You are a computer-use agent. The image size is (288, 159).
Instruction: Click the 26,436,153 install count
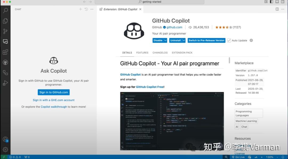(199, 27)
